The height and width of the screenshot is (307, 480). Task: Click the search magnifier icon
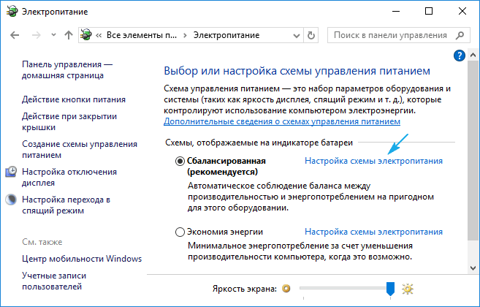pyautogui.click(x=460, y=34)
